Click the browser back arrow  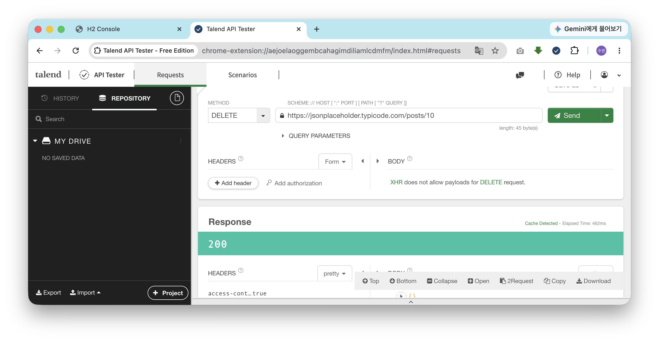coord(40,51)
